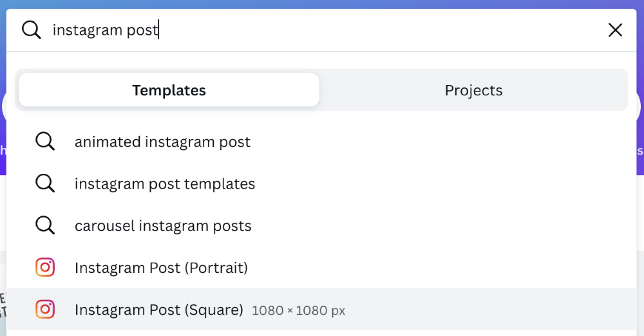Click the search magnifier icon in search bar

[x=31, y=30]
